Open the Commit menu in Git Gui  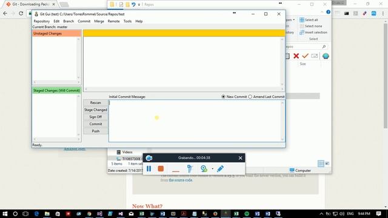(84, 21)
